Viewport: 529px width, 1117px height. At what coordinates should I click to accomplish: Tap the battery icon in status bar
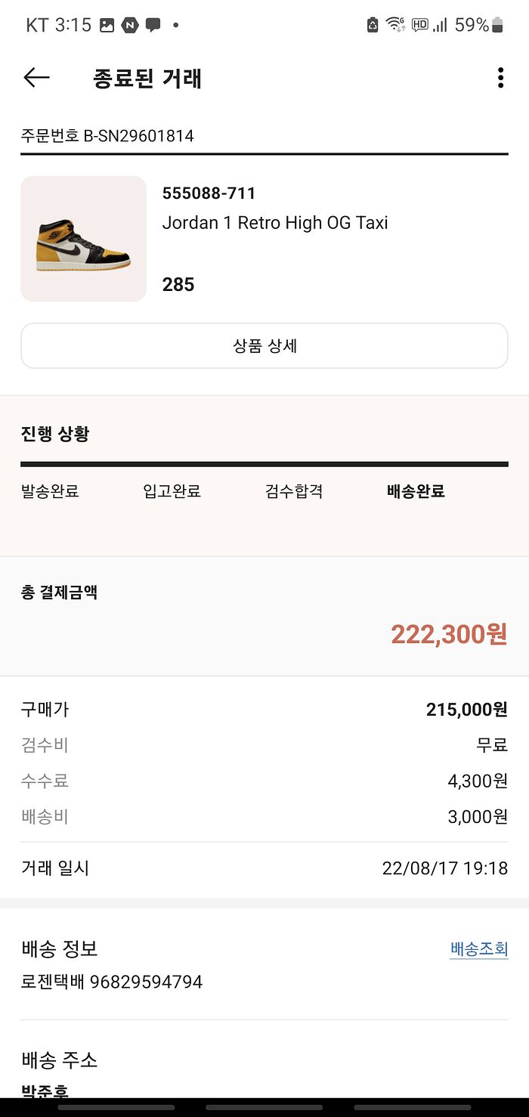[497, 25]
